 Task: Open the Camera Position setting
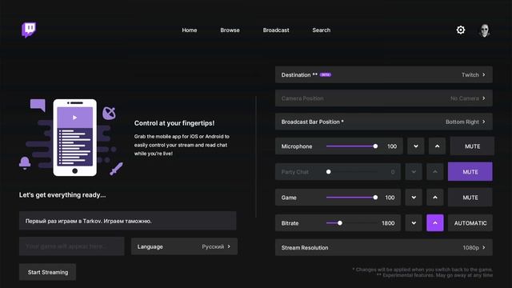click(x=384, y=98)
